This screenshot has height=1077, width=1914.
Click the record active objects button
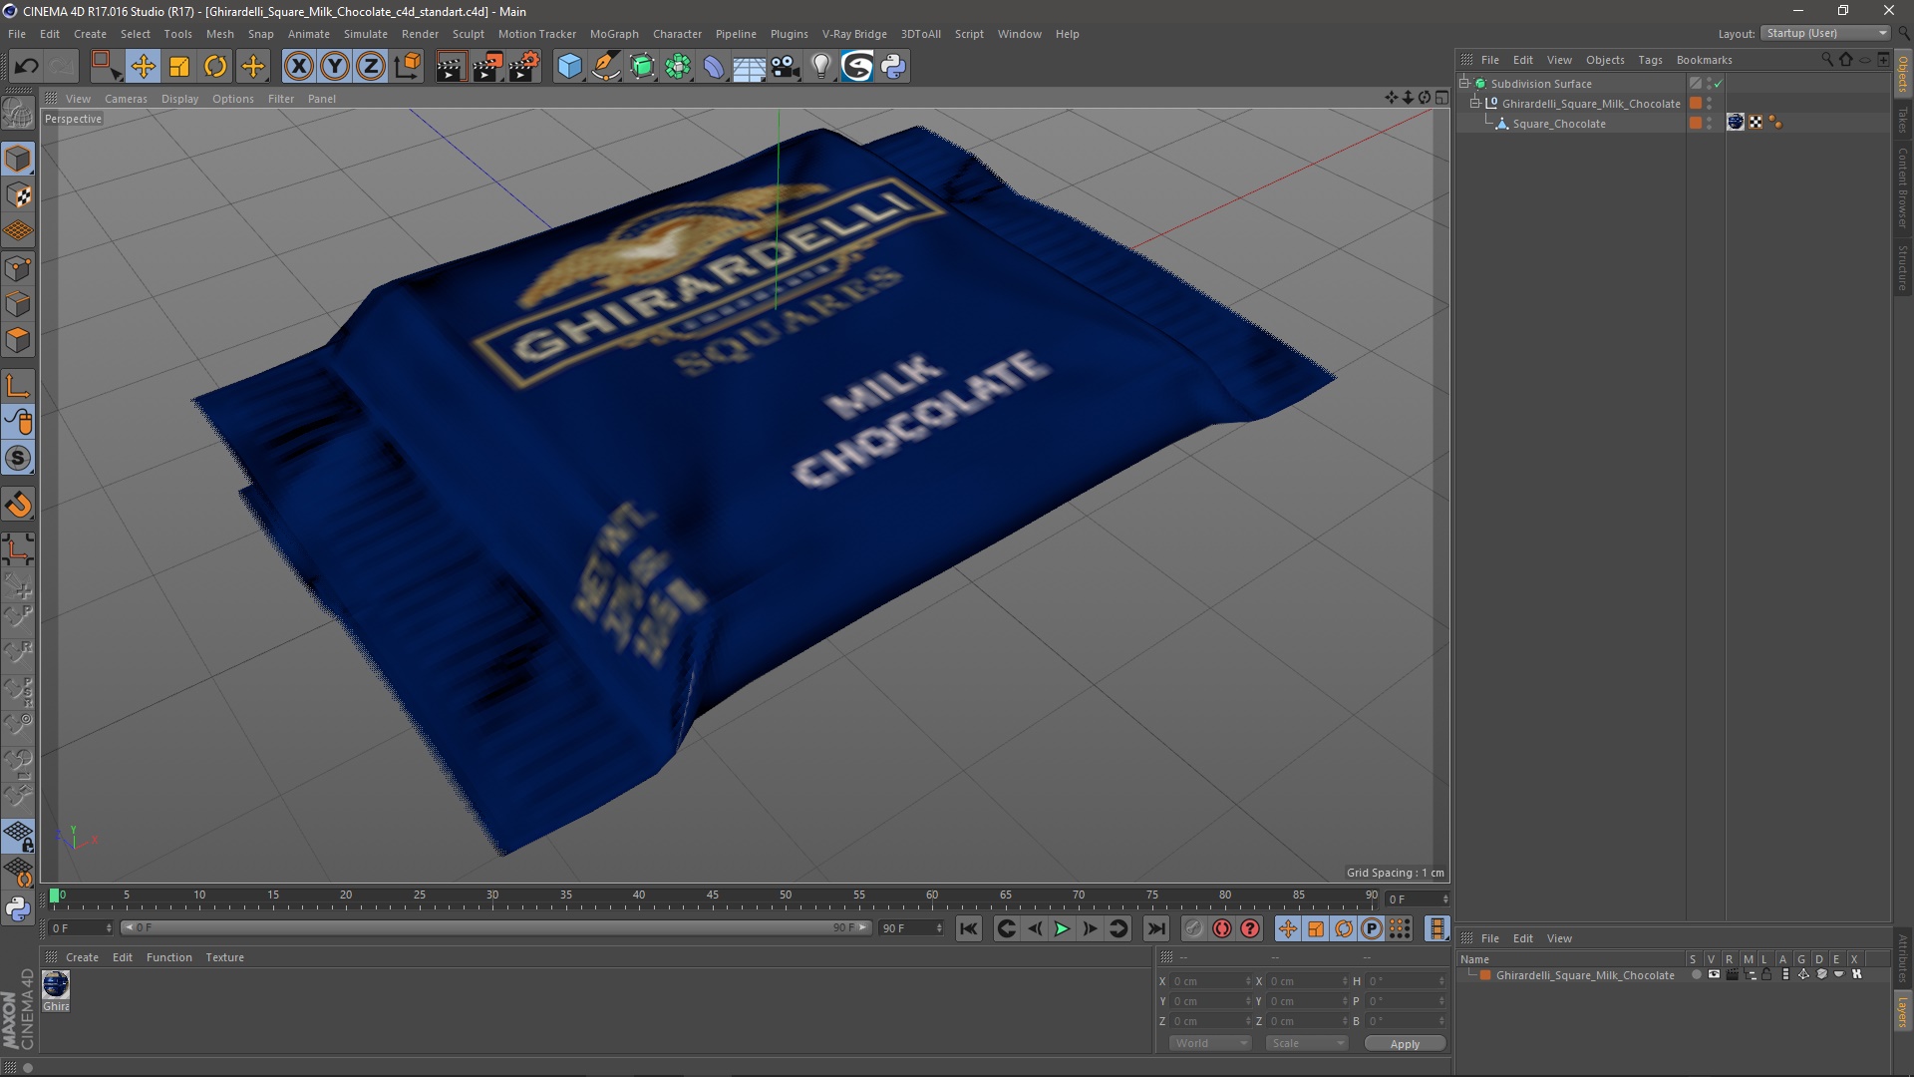pyautogui.click(x=1193, y=928)
